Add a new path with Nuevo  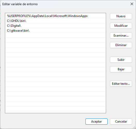[121, 16]
